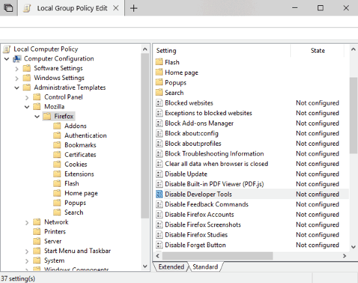Click the Local Computer Policy scroll icon
Viewport: 358px width, 283px height.
pyautogui.click(x=7, y=49)
